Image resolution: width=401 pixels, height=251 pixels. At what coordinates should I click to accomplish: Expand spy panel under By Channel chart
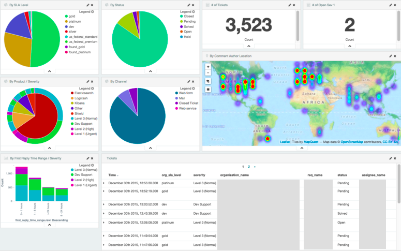pyautogui.click(x=151, y=148)
